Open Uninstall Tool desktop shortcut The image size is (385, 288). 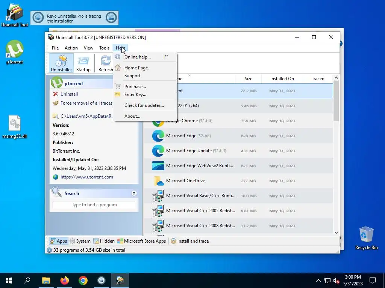click(15, 15)
